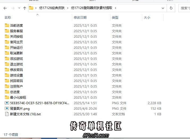Screen dimensions: 190x139
Task: Click the folder name 关闭按钮
Action: (x=16, y=36)
